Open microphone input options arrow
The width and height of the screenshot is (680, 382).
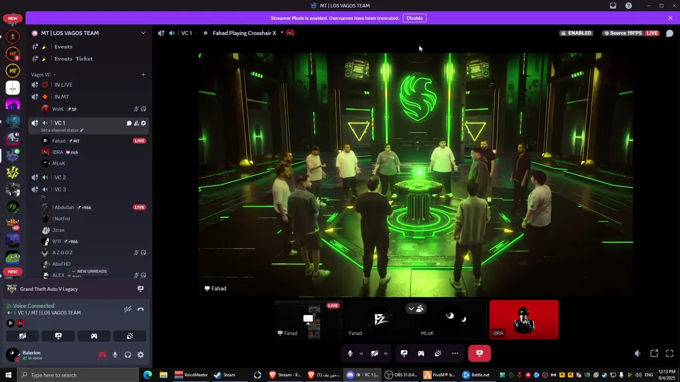point(361,353)
